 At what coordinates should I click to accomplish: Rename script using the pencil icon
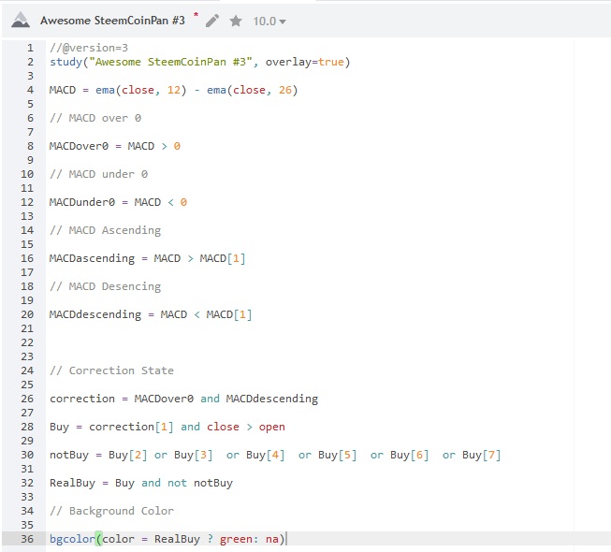pos(212,21)
